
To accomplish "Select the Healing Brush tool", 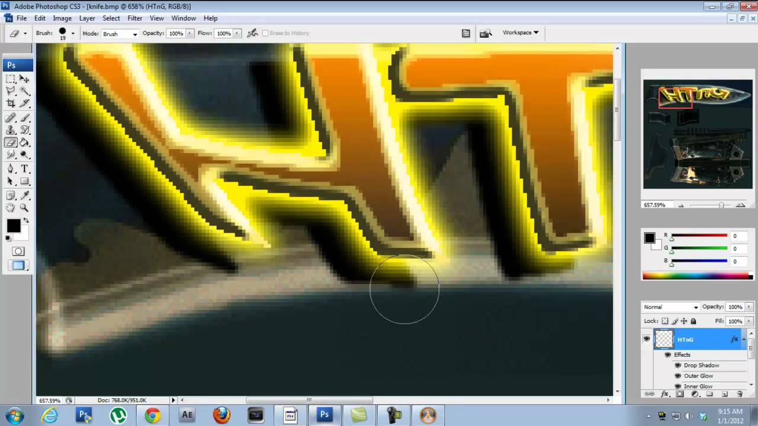I will tap(11, 118).
